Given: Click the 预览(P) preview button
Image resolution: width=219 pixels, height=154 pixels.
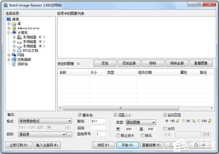Looking at the screenshot, I should click(103, 145).
